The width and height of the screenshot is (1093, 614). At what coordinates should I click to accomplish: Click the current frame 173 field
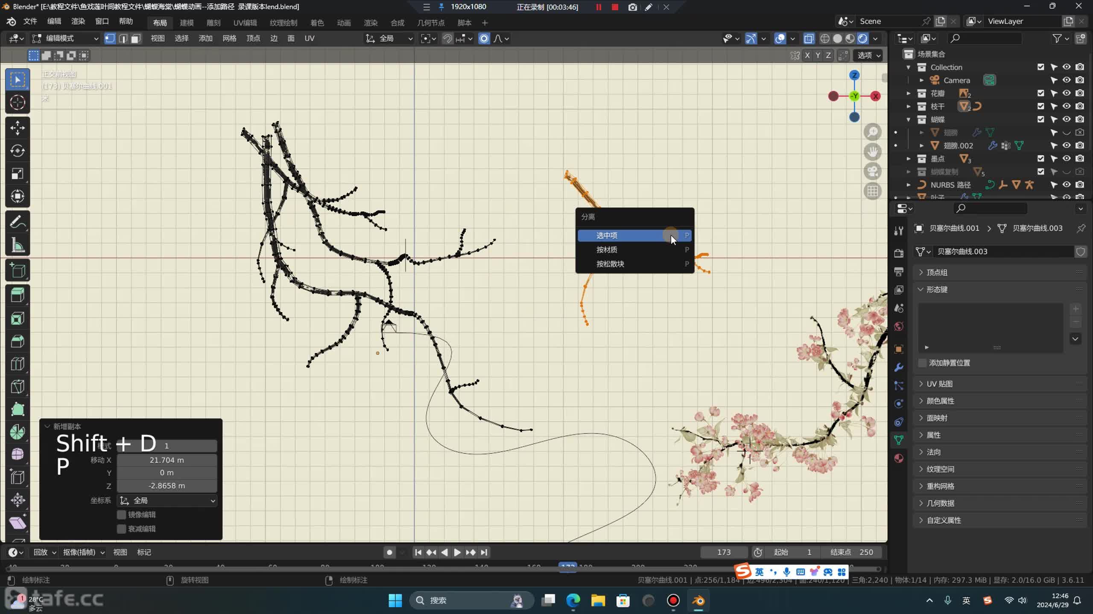coord(724,552)
